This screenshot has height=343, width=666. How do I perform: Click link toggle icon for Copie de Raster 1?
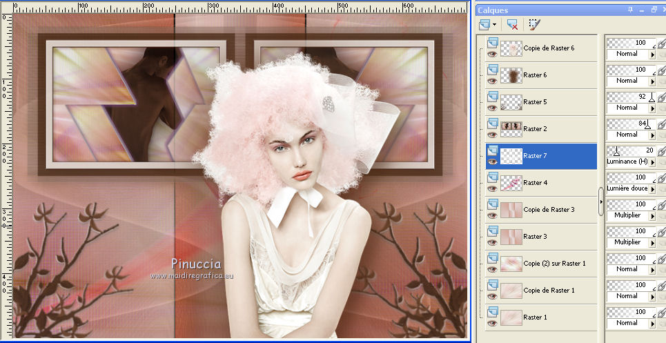pyautogui.click(x=662, y=286)
